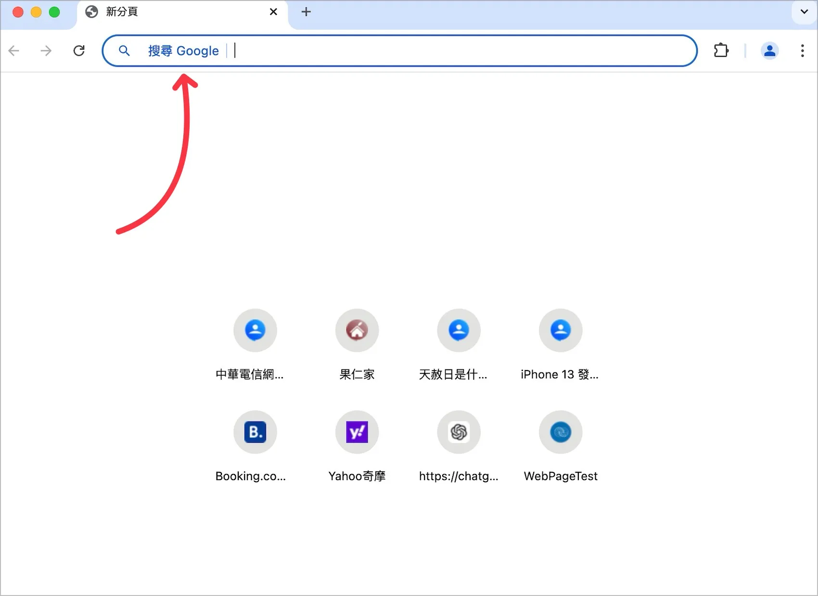Open the iPhone 13 發 shortcut icon
This screenshot has width=818, height=596.
click(561, 330)
